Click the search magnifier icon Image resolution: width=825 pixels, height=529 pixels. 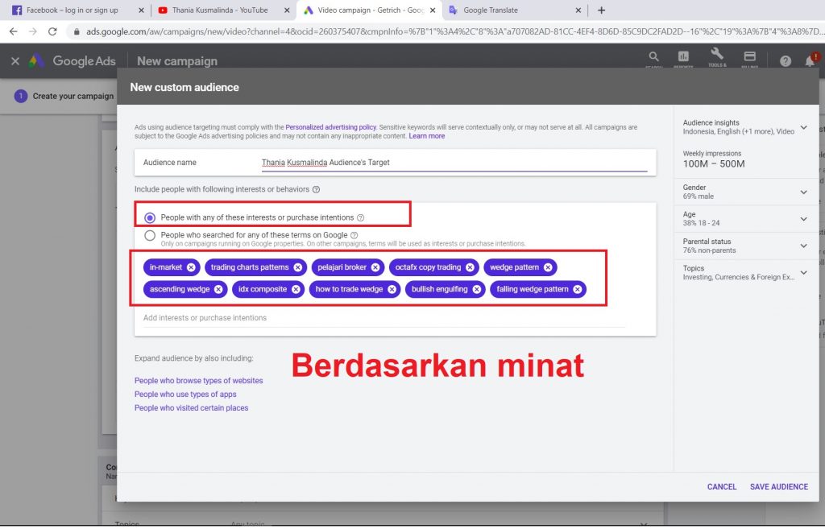(653, 59)
